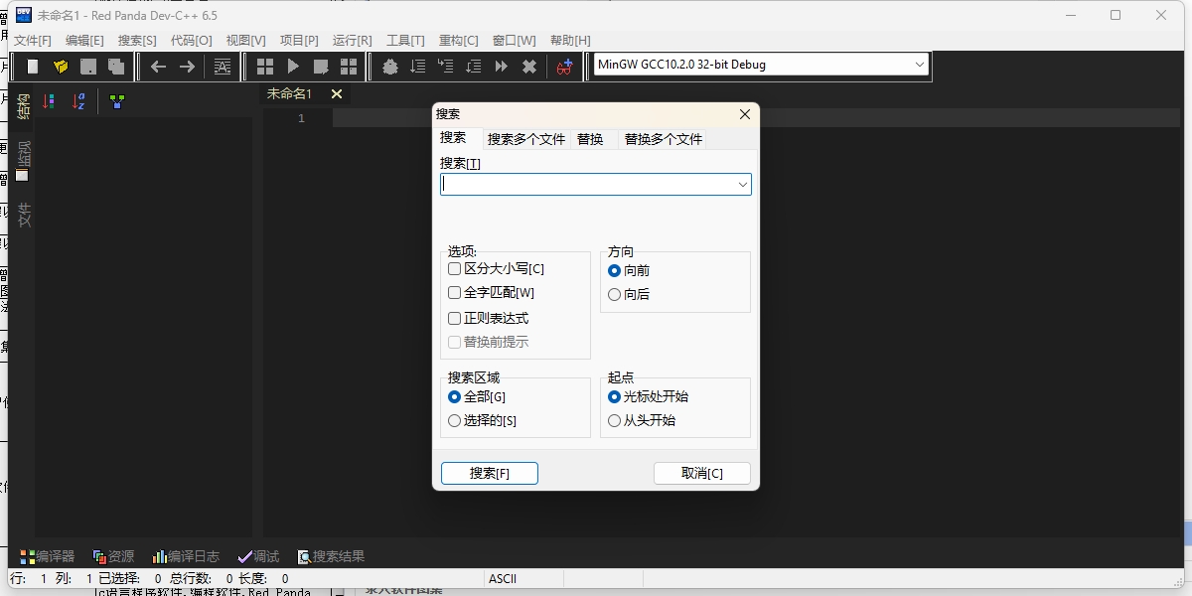Switch to the 替换多个文件 dialog tab
1192x596 pixels.
pyautogui.click(x=663, y=139)
